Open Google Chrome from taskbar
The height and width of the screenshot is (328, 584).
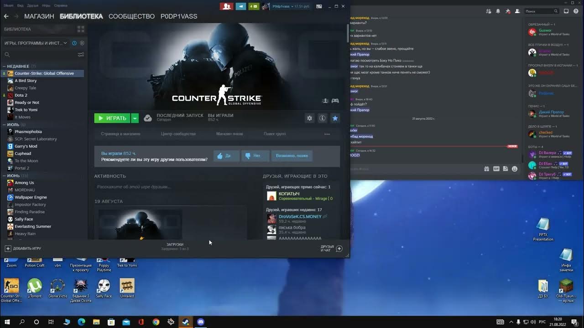(156, 322)
